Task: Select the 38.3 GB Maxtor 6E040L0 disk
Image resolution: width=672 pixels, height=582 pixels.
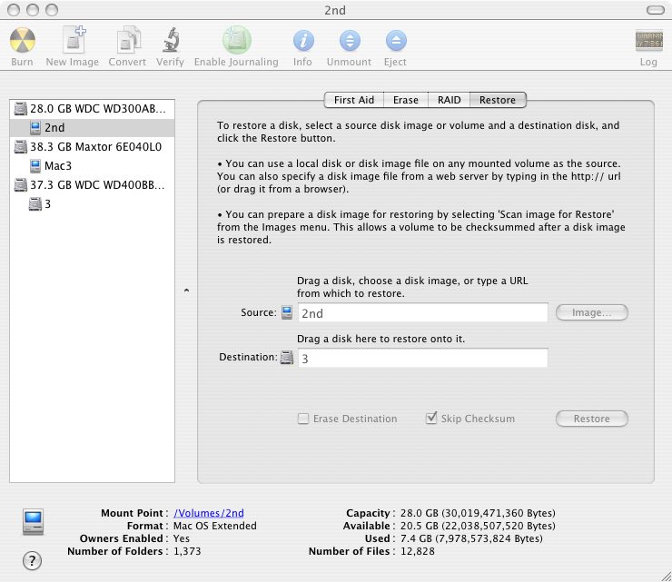Action: point(92,147)
